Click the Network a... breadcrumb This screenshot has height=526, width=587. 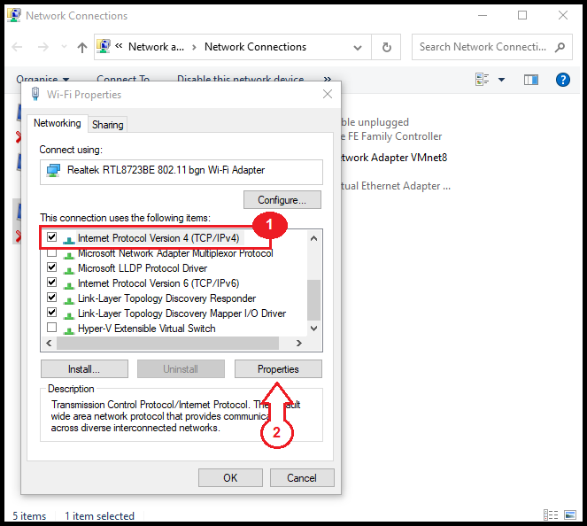pyautogui.click(x=156, y=47)
